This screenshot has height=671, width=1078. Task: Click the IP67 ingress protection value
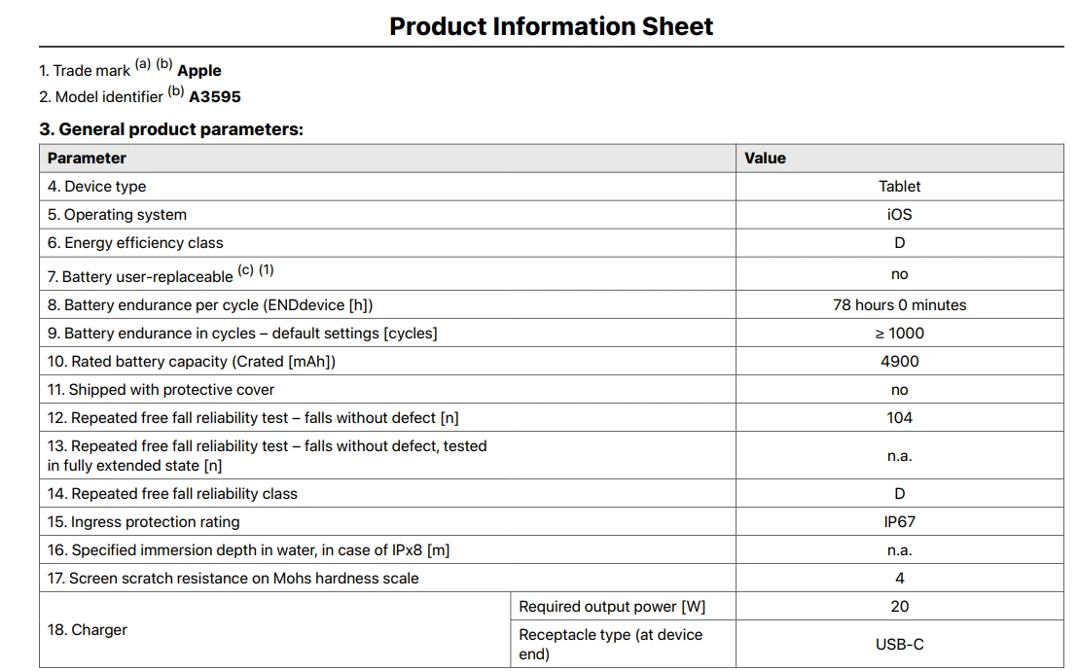[899, 522]
